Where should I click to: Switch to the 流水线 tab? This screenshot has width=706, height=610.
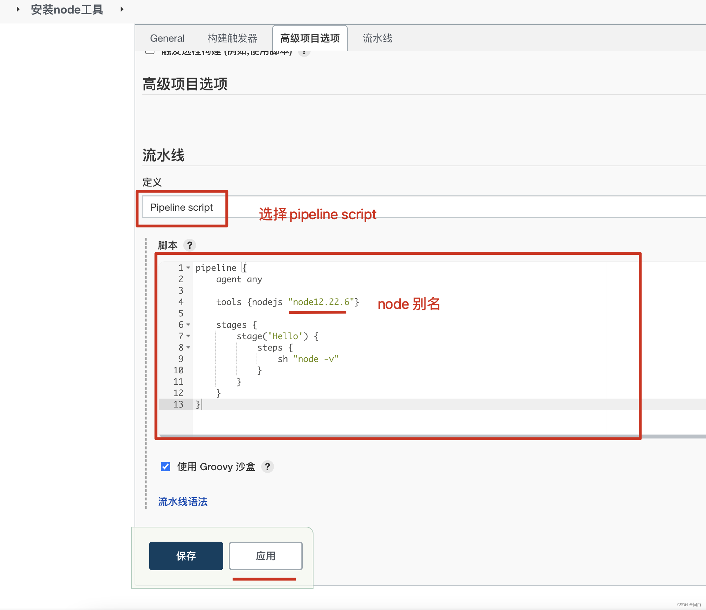pyautogui.click(x=377, y=38)
